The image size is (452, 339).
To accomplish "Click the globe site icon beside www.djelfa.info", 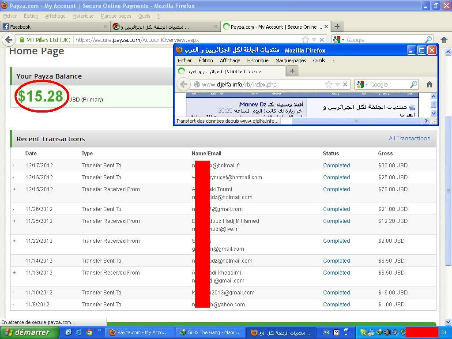I will (x=197, y=84).
